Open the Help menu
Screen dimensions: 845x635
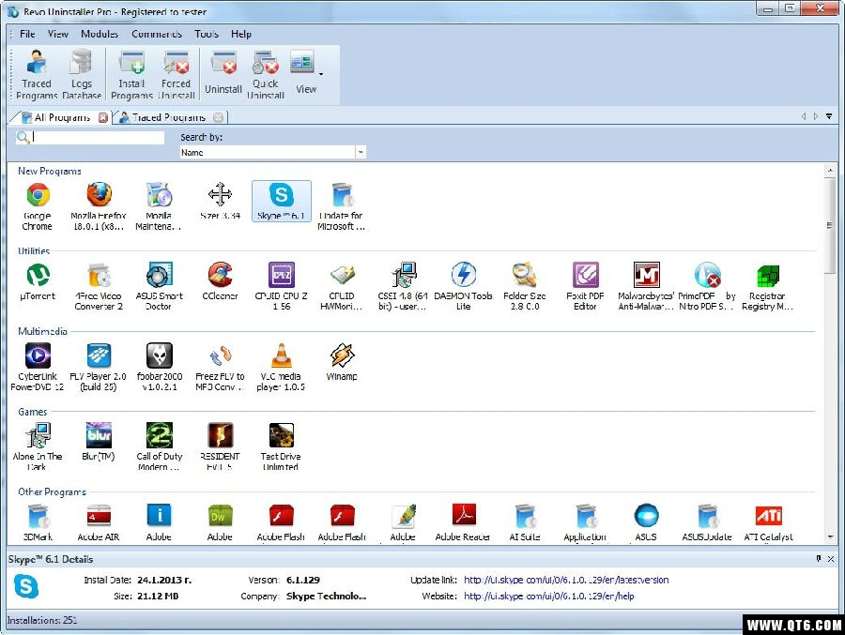[x=241, y=34]
